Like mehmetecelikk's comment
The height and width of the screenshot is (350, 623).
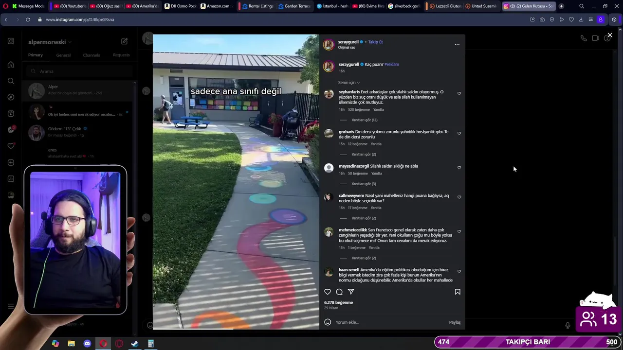[x=459, y=232]
